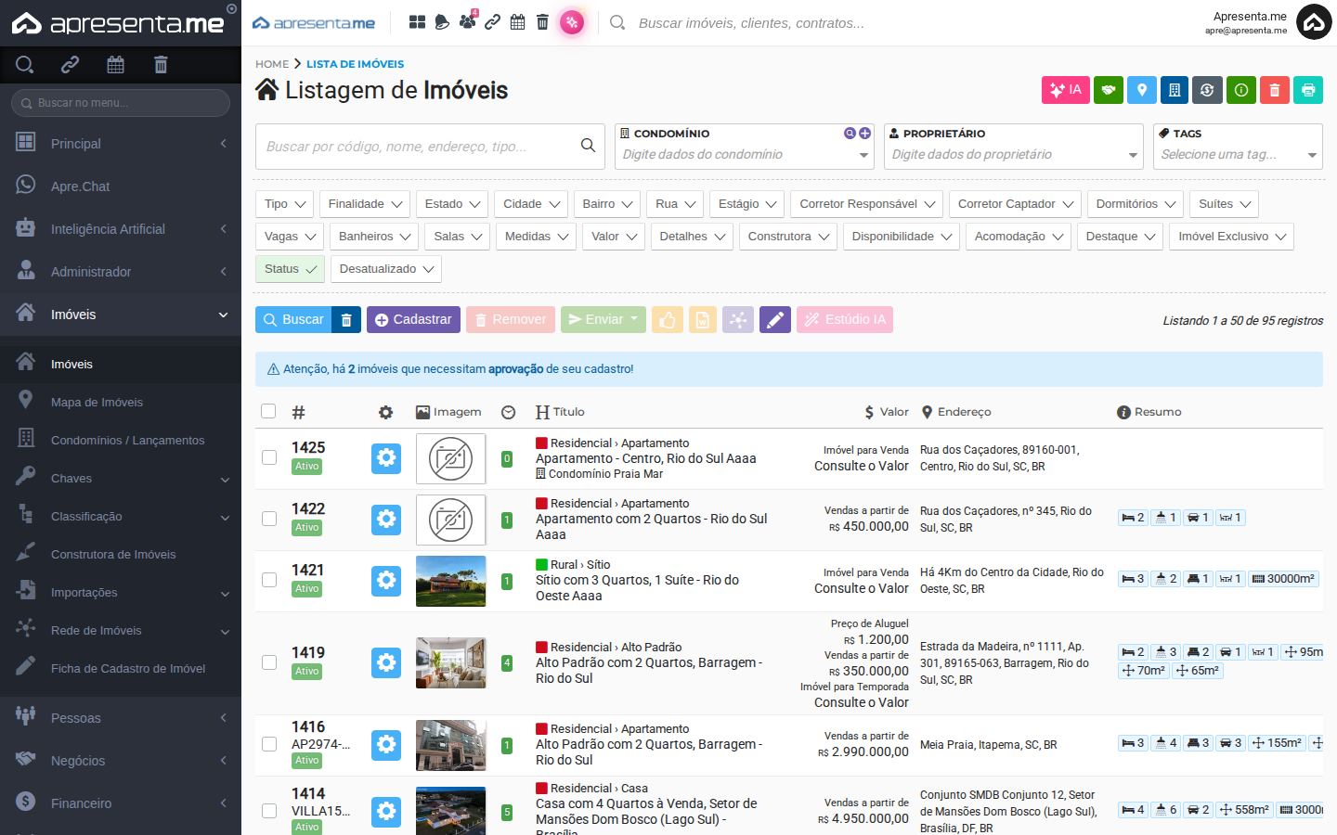Viewport: 1337px width, 835px height.
Task: Open gear settings for property 1416
Action: [386, 744]
